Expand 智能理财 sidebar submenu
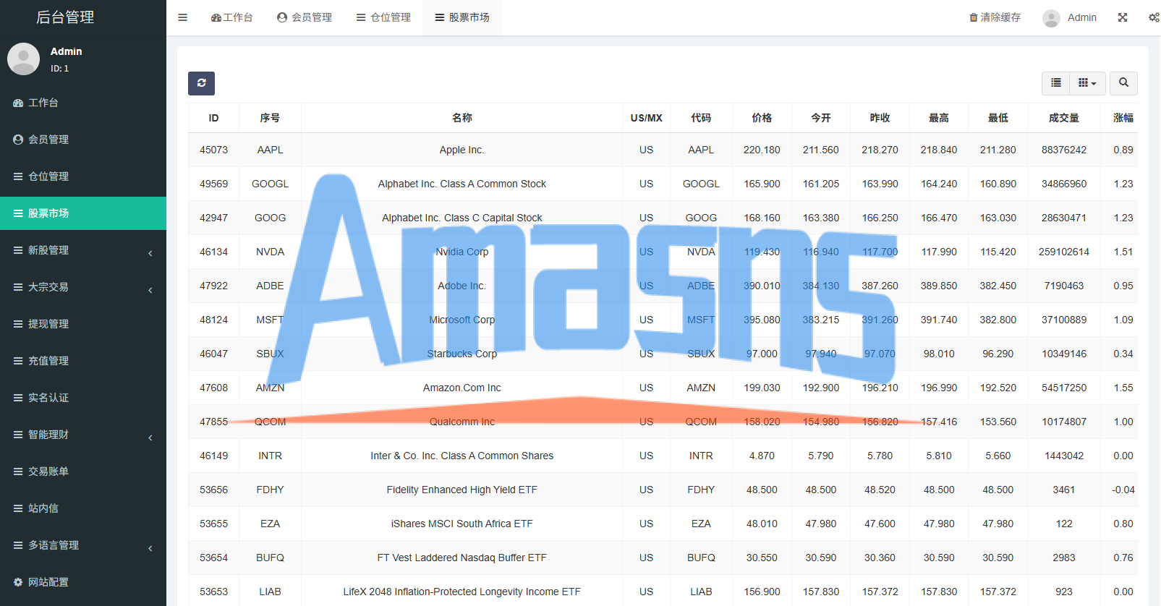Viewport: 1161px width, 606px height. click(x=83, y=435)
